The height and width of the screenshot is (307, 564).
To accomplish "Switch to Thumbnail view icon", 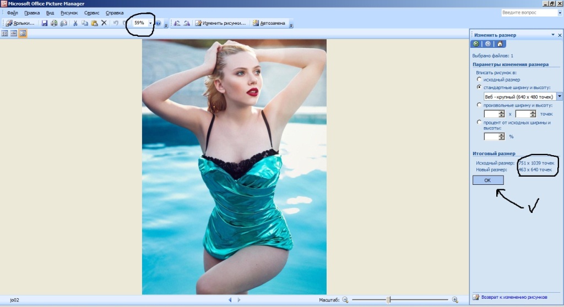I will [5, 34].
